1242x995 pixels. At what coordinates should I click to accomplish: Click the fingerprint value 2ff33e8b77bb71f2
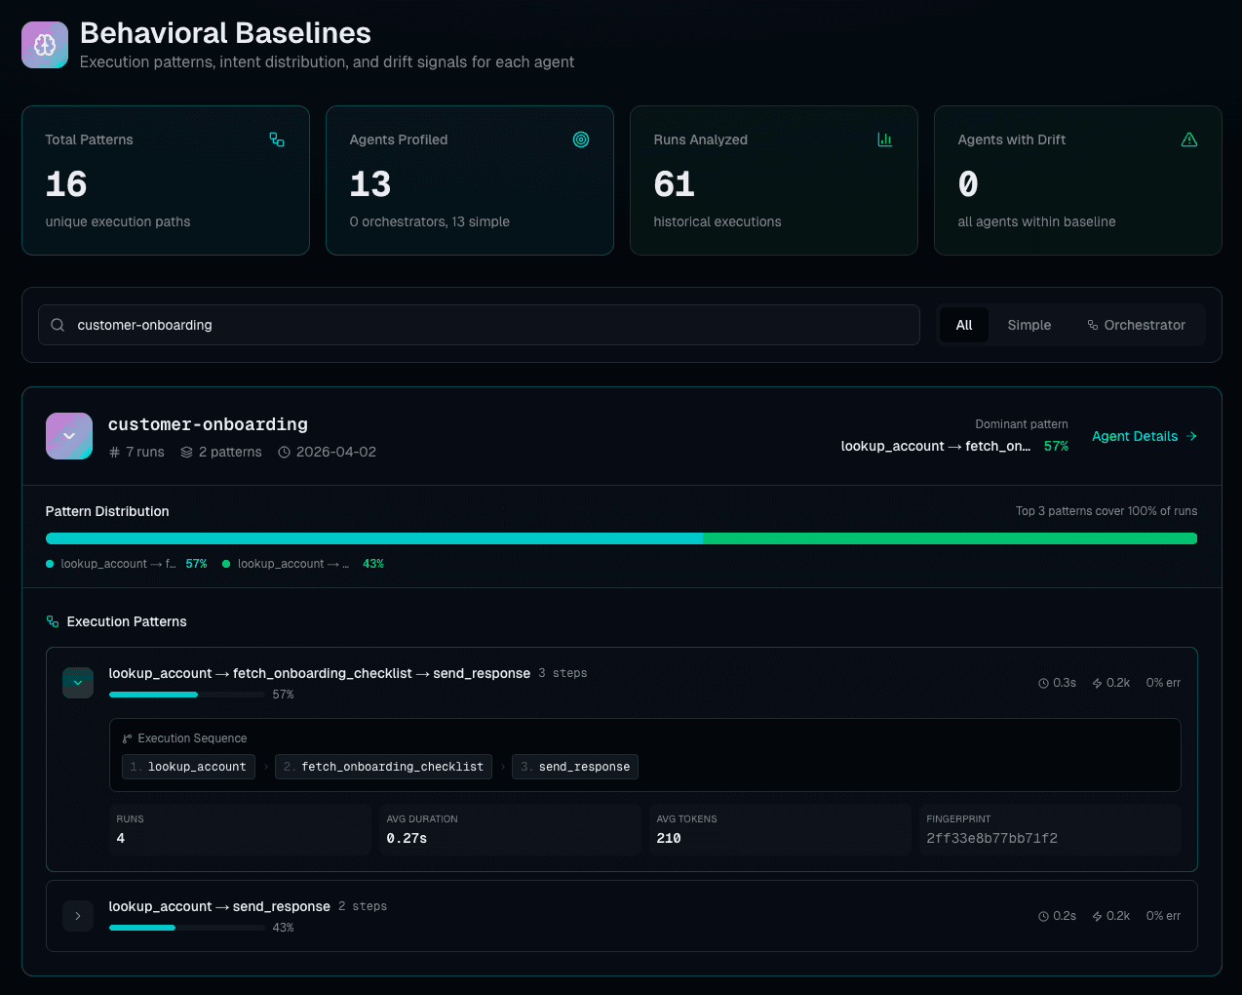991,838
